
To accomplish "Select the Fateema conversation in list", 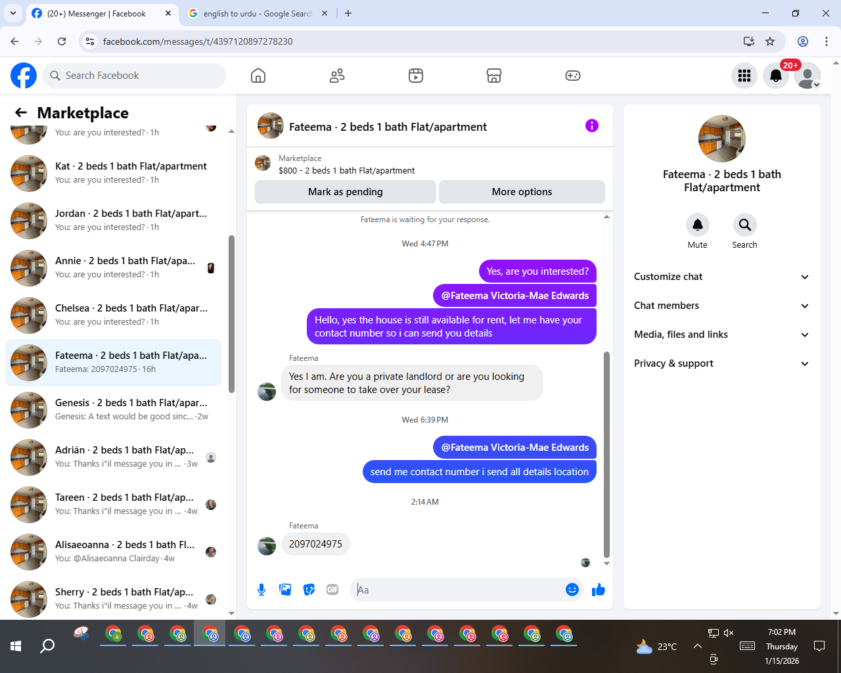I will [113, 363].
